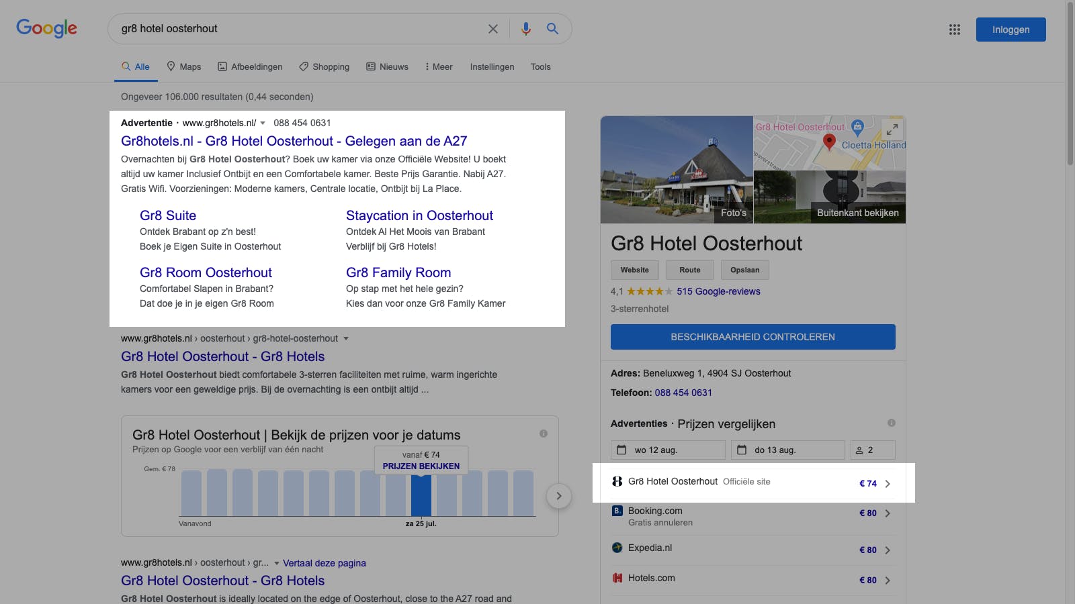This screenshot has width=1075, height=604.
Task: Expand dropdown arrow after gr8-hotel-oosterhout breadcrumb
Action: 346,339
